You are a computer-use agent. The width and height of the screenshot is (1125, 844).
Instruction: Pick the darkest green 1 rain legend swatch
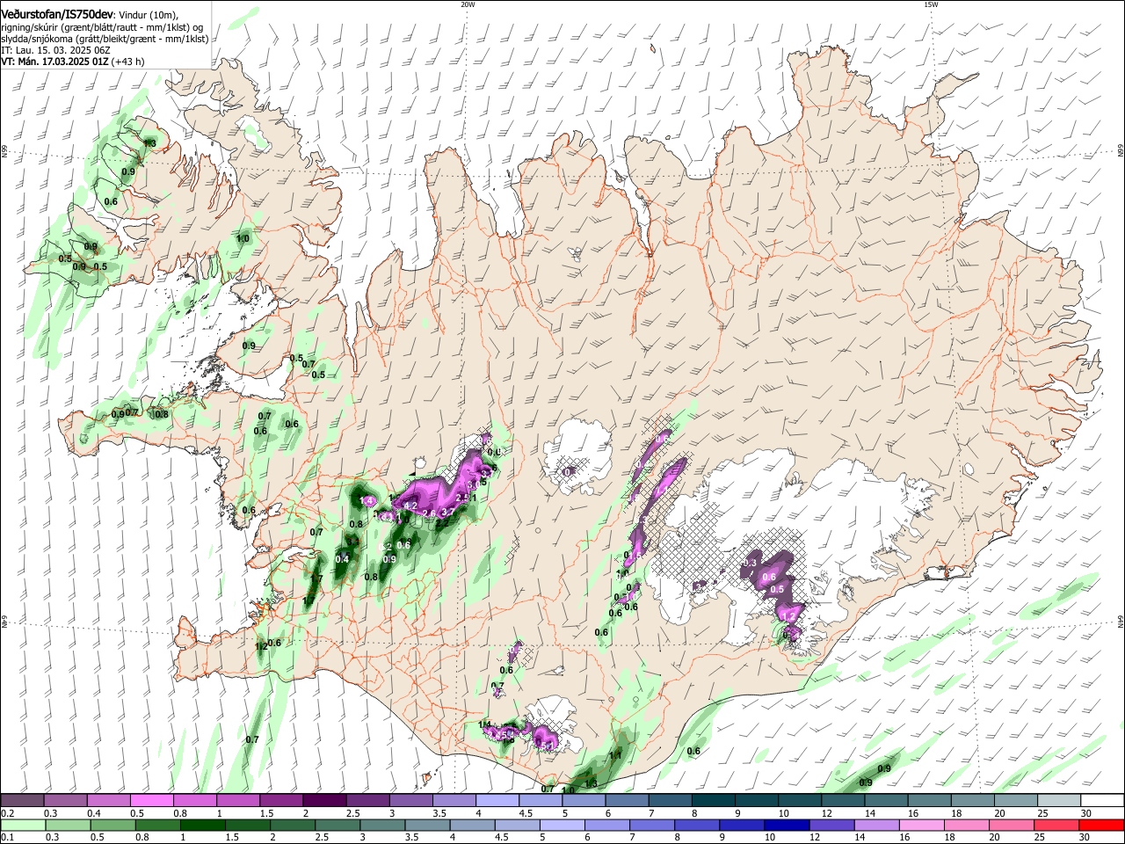(x=203, y=825)
